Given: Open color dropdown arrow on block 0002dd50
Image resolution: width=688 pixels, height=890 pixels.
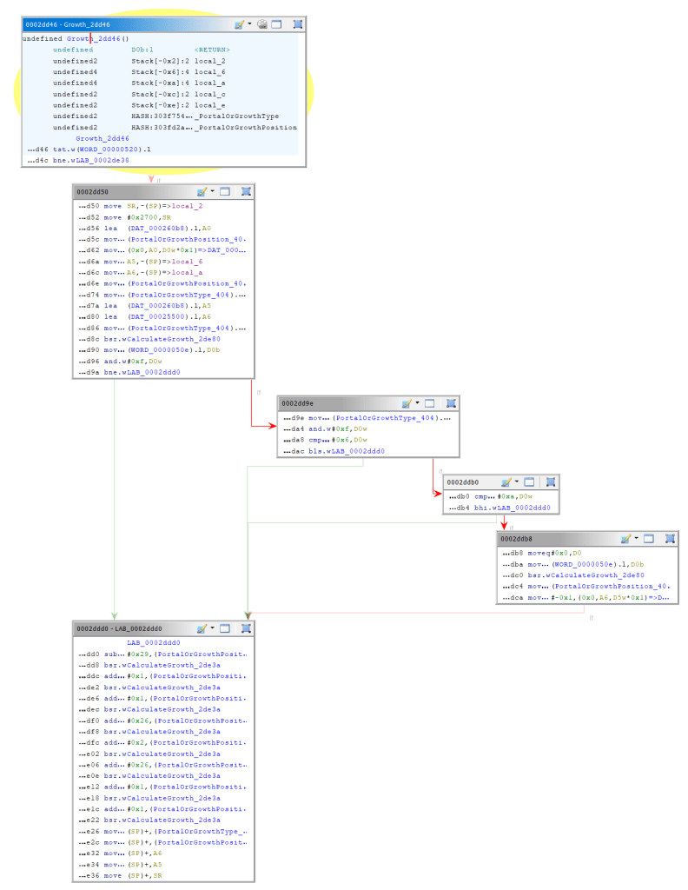Looking at the screenshot, I should click(x=211, y=191).
